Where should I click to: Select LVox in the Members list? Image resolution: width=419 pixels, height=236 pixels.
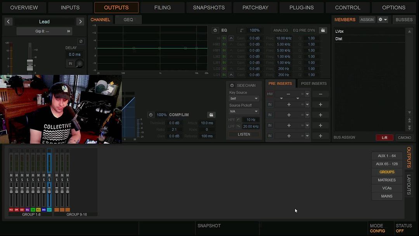click(x=339, y=31)
